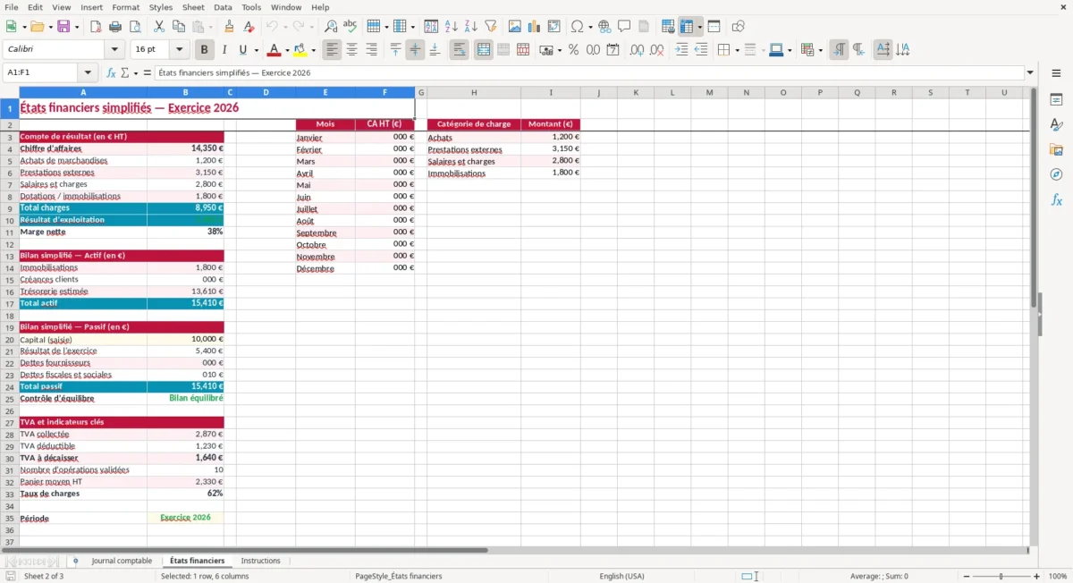The height and width of the screenshot is (583, 1073).
Task: Click Average/Sum display in status bar
Action: [x=879, y=577]
